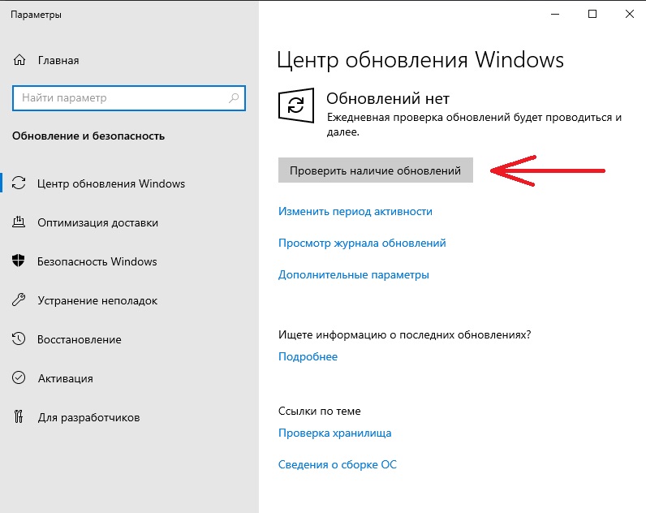Image resolution: width=646 pixels, height=513 pixels.
Task: Click the Recovery icon in the sidebar
Action: tap(19, 339)
